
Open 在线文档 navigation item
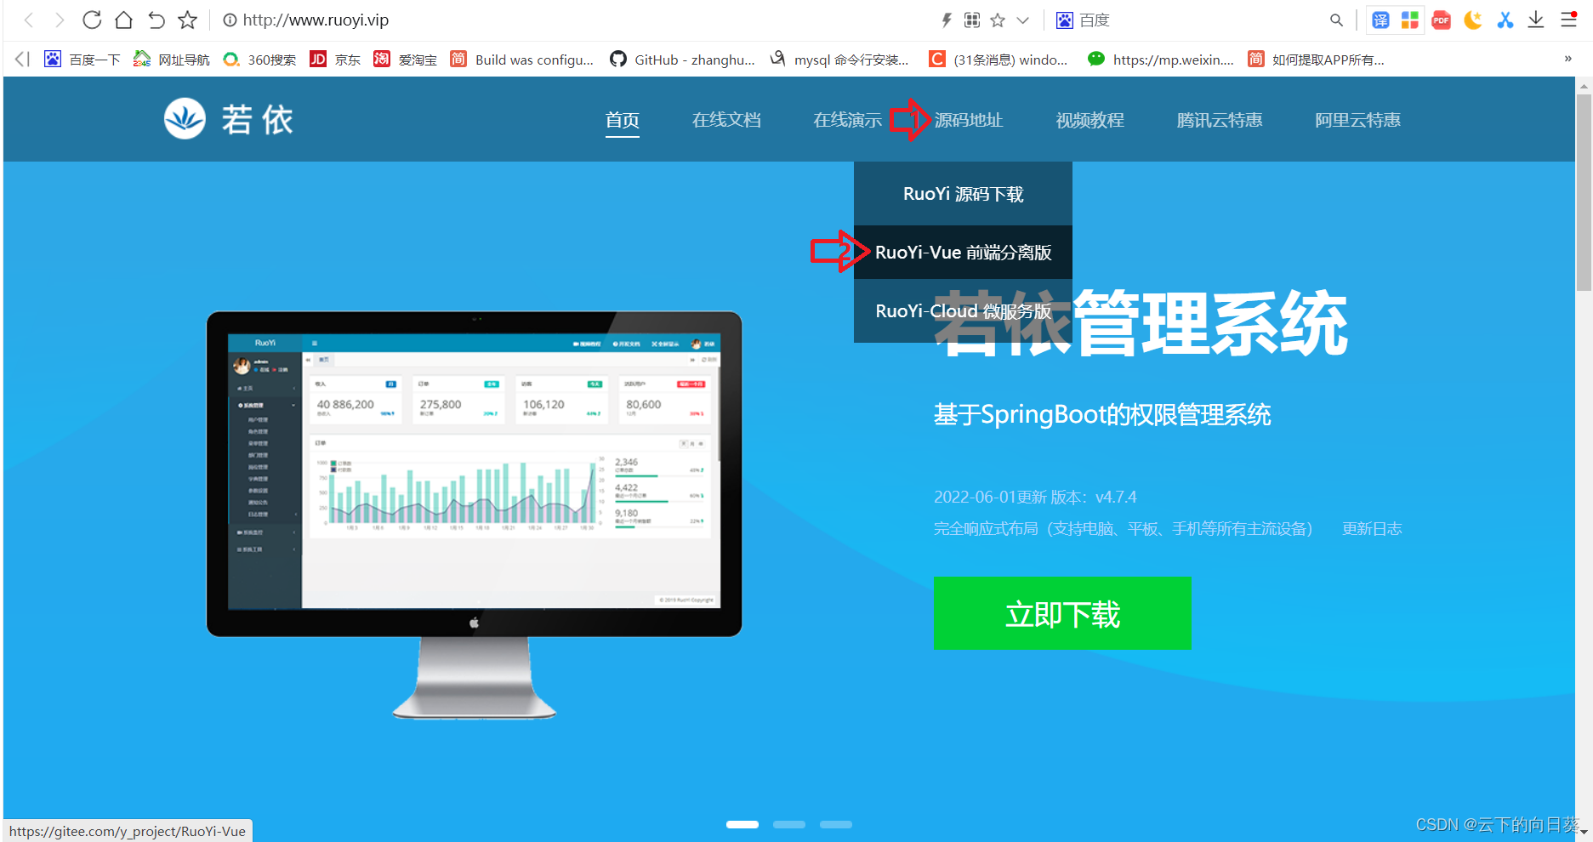tap(726, 120)
